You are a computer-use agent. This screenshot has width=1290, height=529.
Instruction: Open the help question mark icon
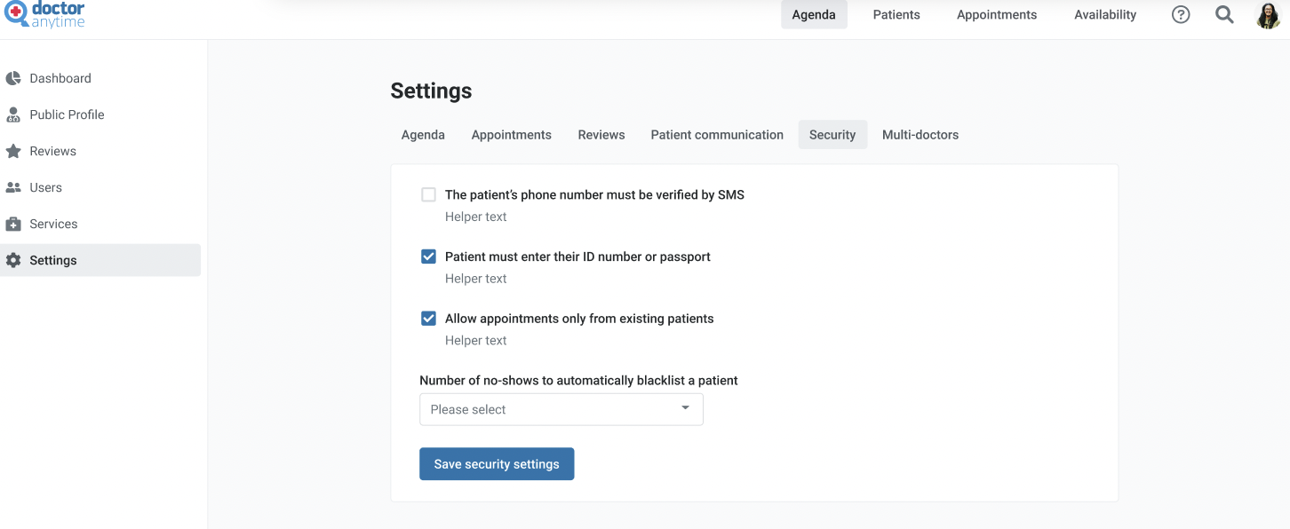click(1181, 15)
